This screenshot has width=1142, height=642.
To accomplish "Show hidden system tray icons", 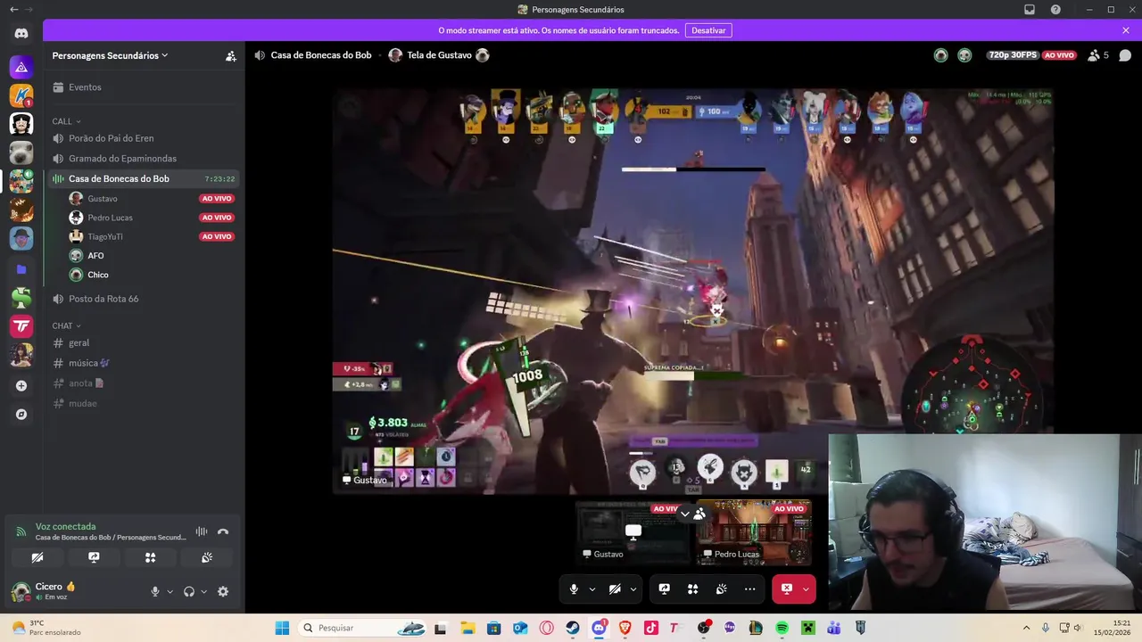I will click(x=1026, y=628).
